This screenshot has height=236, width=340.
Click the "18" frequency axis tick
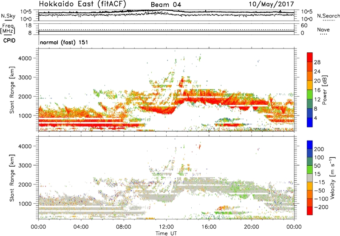(x=28, y=26)
